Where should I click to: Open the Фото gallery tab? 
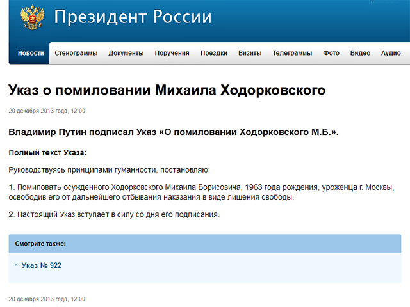coord(331,53)
